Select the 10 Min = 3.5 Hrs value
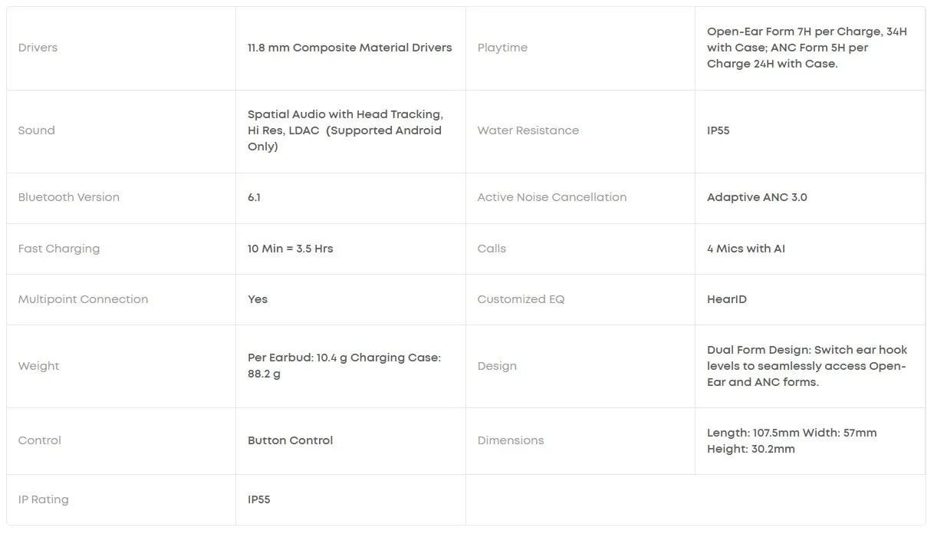This screenshot has height=534, width=934. [291, 249]
